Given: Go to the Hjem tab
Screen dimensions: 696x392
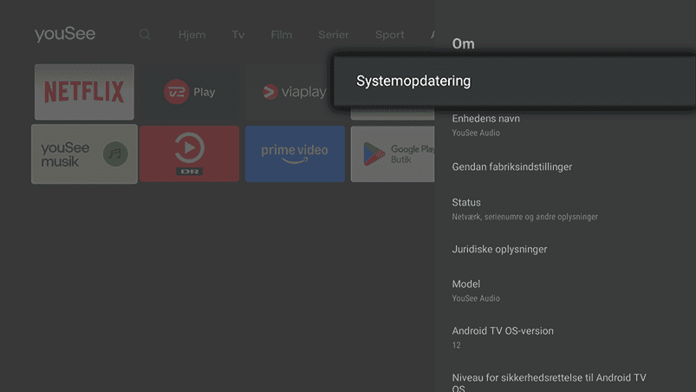Looking at the screenshot, I should click(x=192, y=35).
